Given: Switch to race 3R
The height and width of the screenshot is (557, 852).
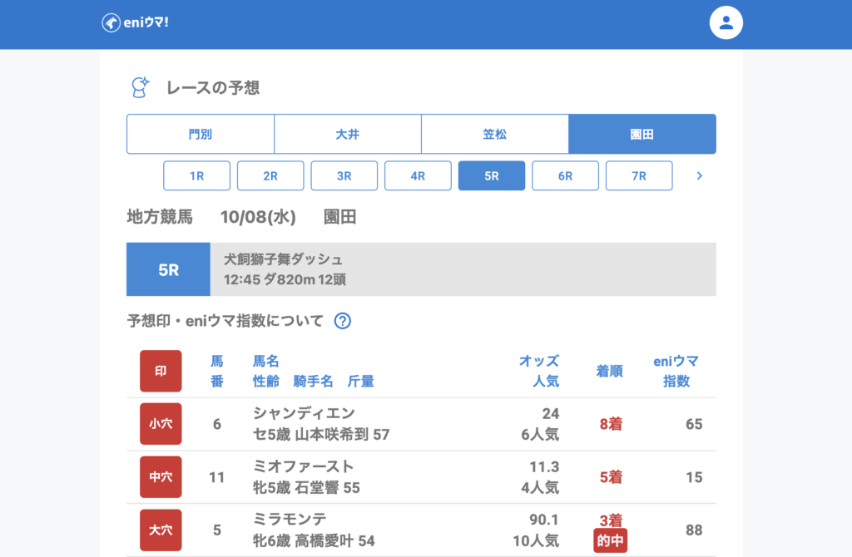Looking at the screenshot, I should point(344,176).
